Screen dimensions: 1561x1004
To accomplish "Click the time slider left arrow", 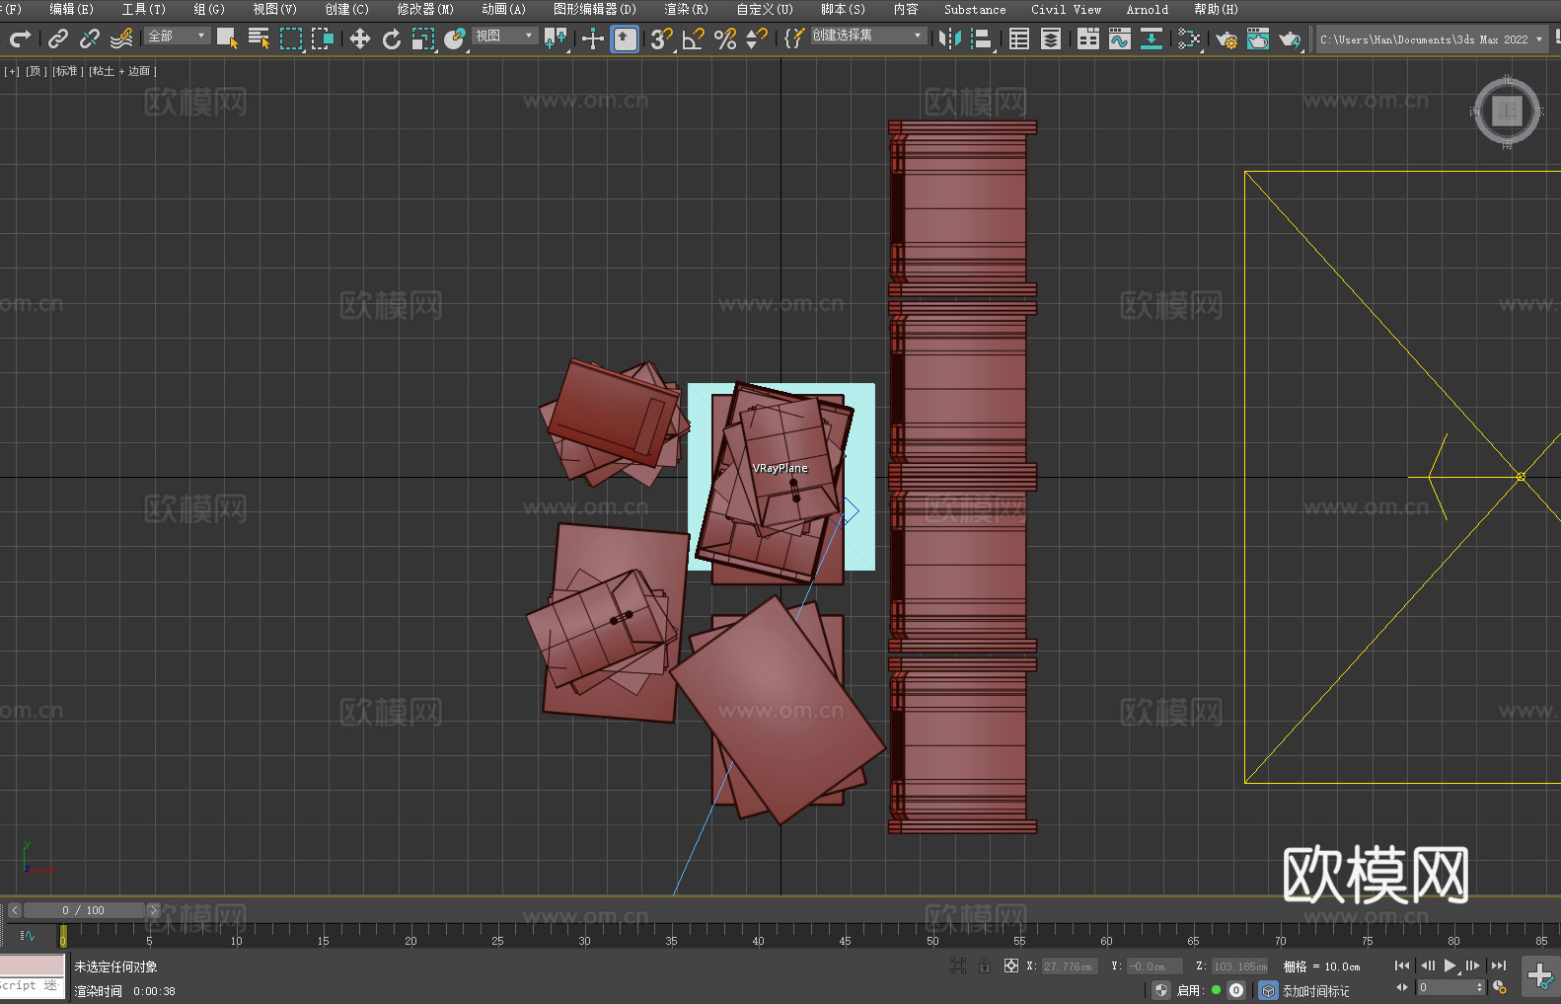I will [x=14, y=910].
